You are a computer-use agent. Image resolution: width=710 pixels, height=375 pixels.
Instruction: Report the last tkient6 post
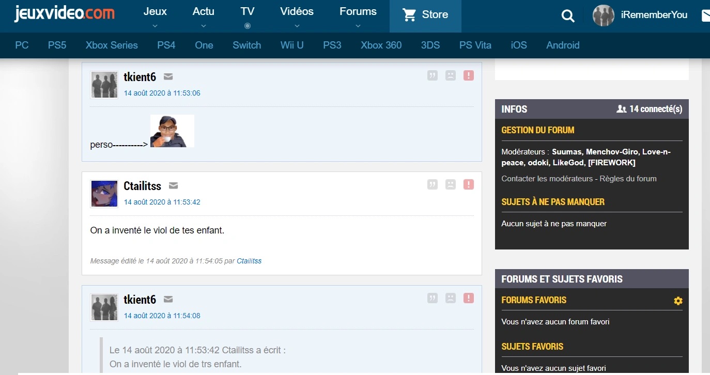[x=469, y=298]
